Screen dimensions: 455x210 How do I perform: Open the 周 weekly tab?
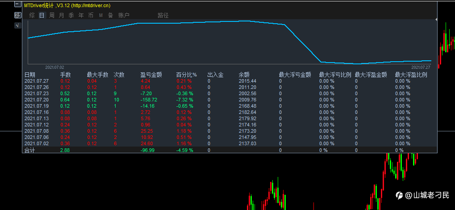click(52, 15)
